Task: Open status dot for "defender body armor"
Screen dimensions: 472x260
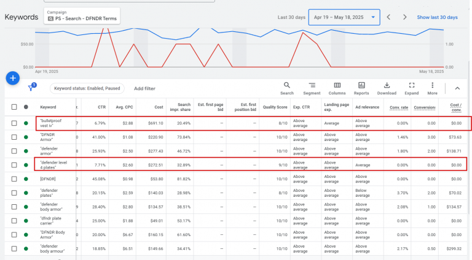Action: (x=26, y=207)
